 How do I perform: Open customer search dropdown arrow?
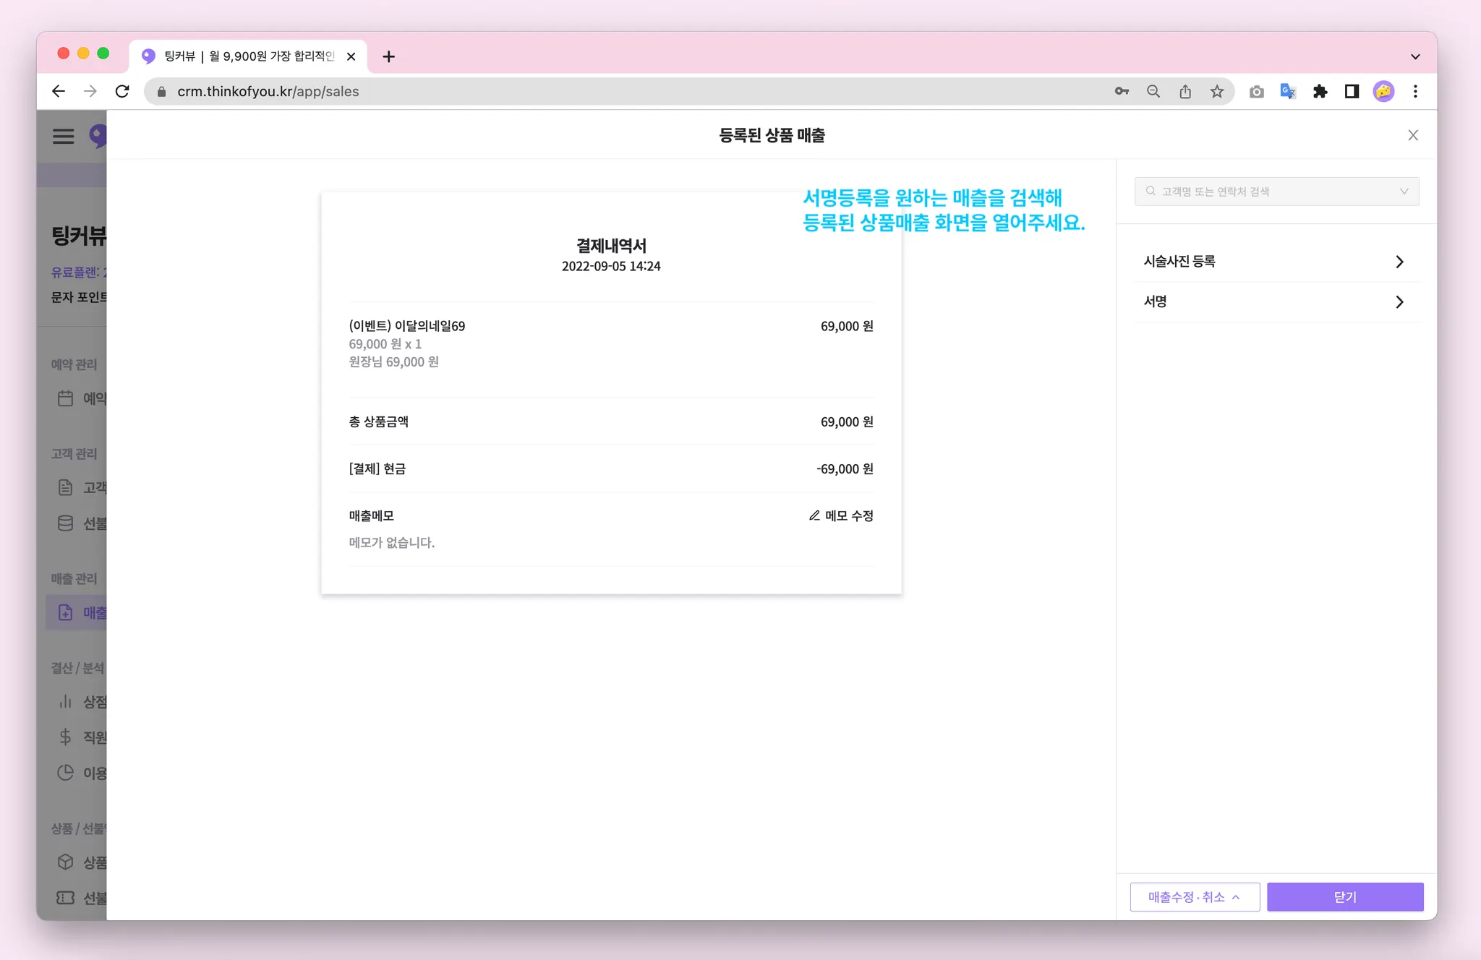[1404, 192]
